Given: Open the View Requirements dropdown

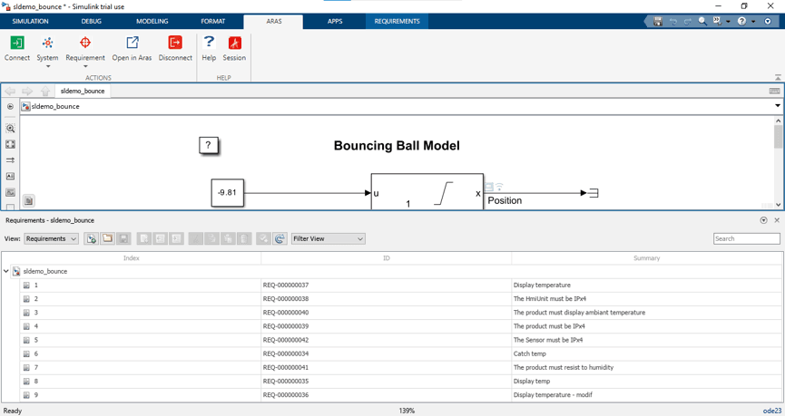Looking at the screenshot, I should pos(51,238).
